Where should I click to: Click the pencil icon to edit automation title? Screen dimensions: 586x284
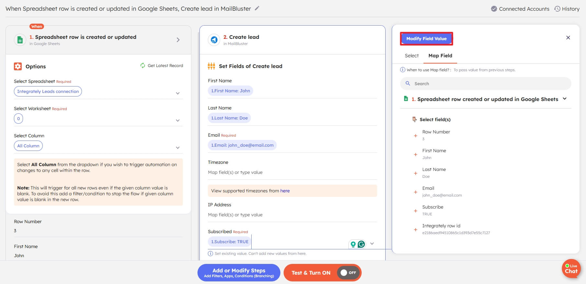click(x=257, y=8)
